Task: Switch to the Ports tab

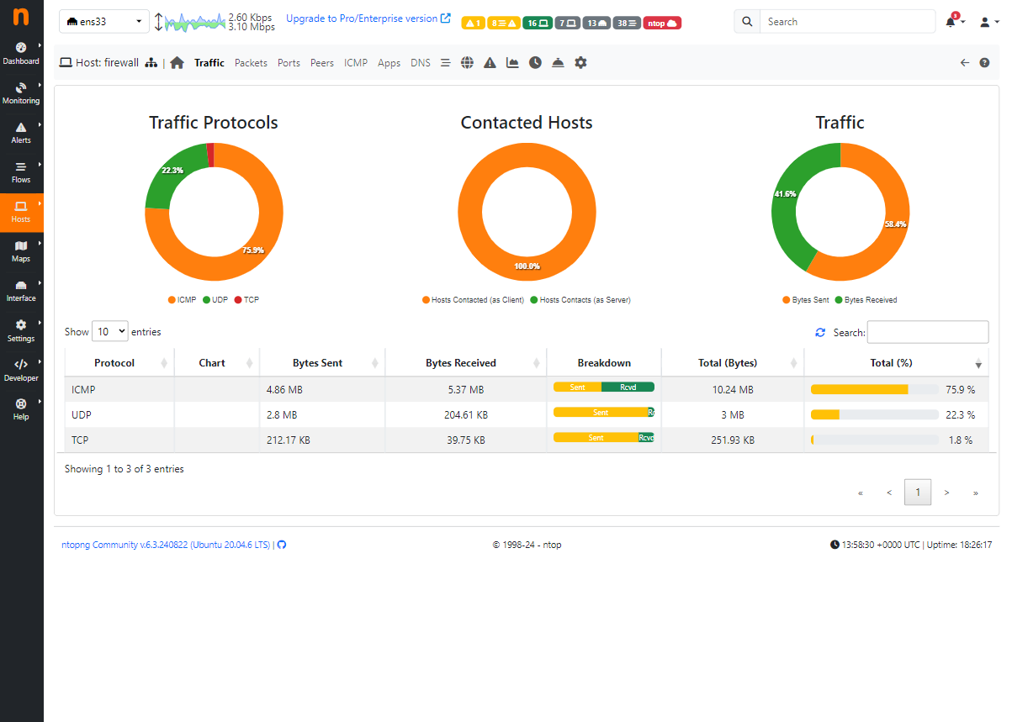Action: [289, 63]
